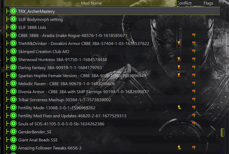Screen dimensions: 229x154
Task: Select 'Daring Fantasy 3BA-90919-1-1-1684179763' name
Action: click(x=60, y=67)
